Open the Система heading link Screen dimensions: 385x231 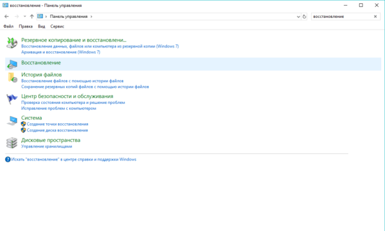point(31,117)
